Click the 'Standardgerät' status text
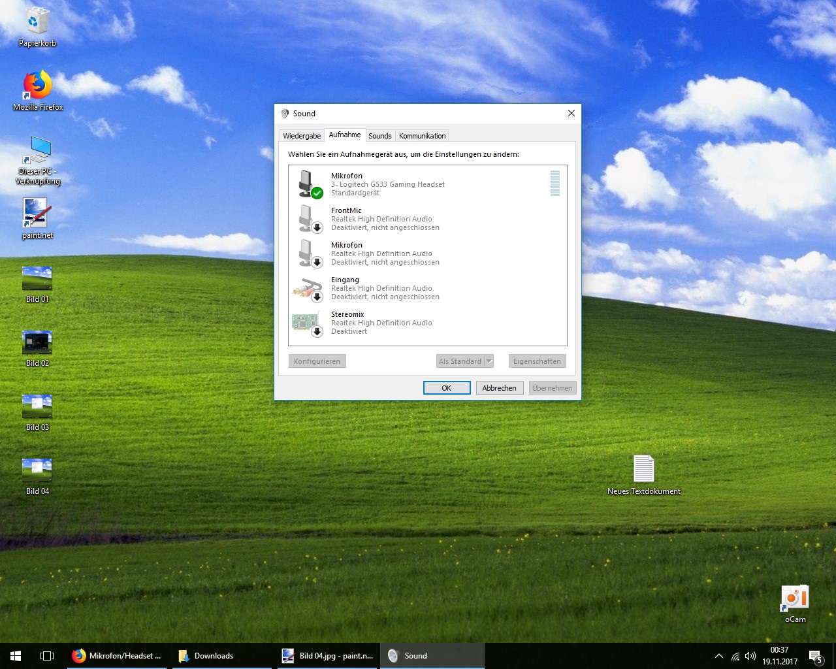The width and height of the screenshot is (836, 669). pyautogui.click(x=355, y=193)
